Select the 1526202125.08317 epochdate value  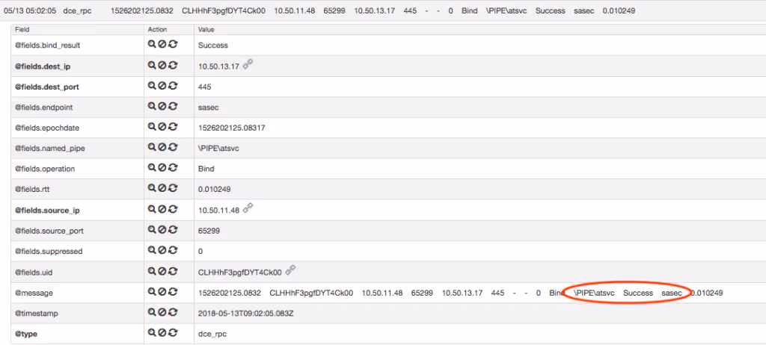232,128
